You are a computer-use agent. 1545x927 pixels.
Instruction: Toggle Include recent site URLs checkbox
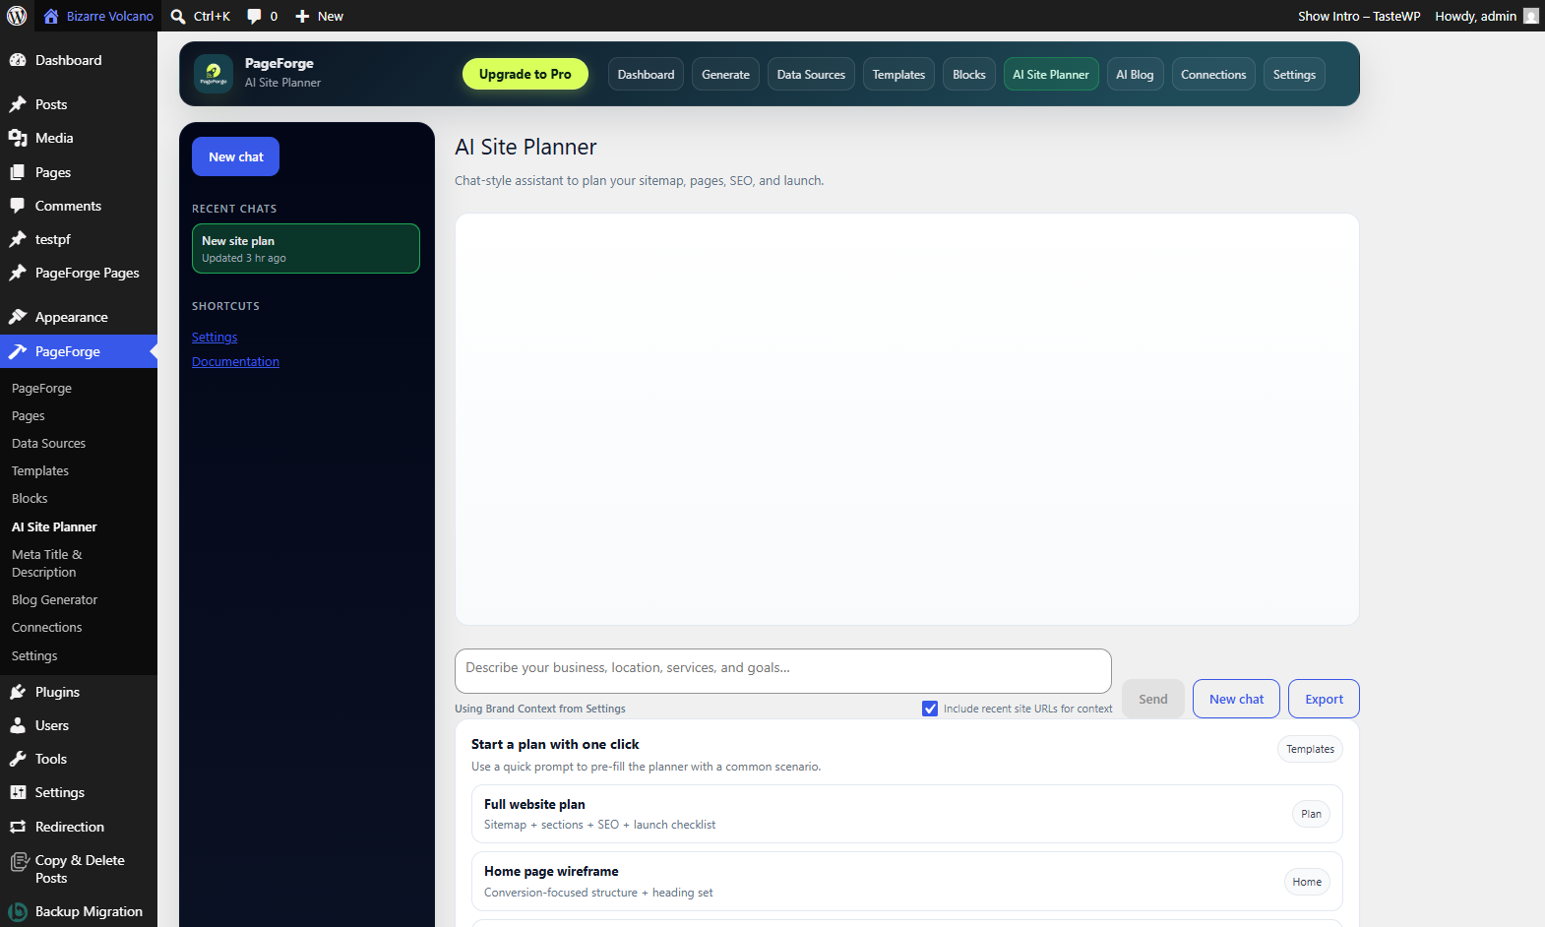pyautogui.click(x=930, y=709)
